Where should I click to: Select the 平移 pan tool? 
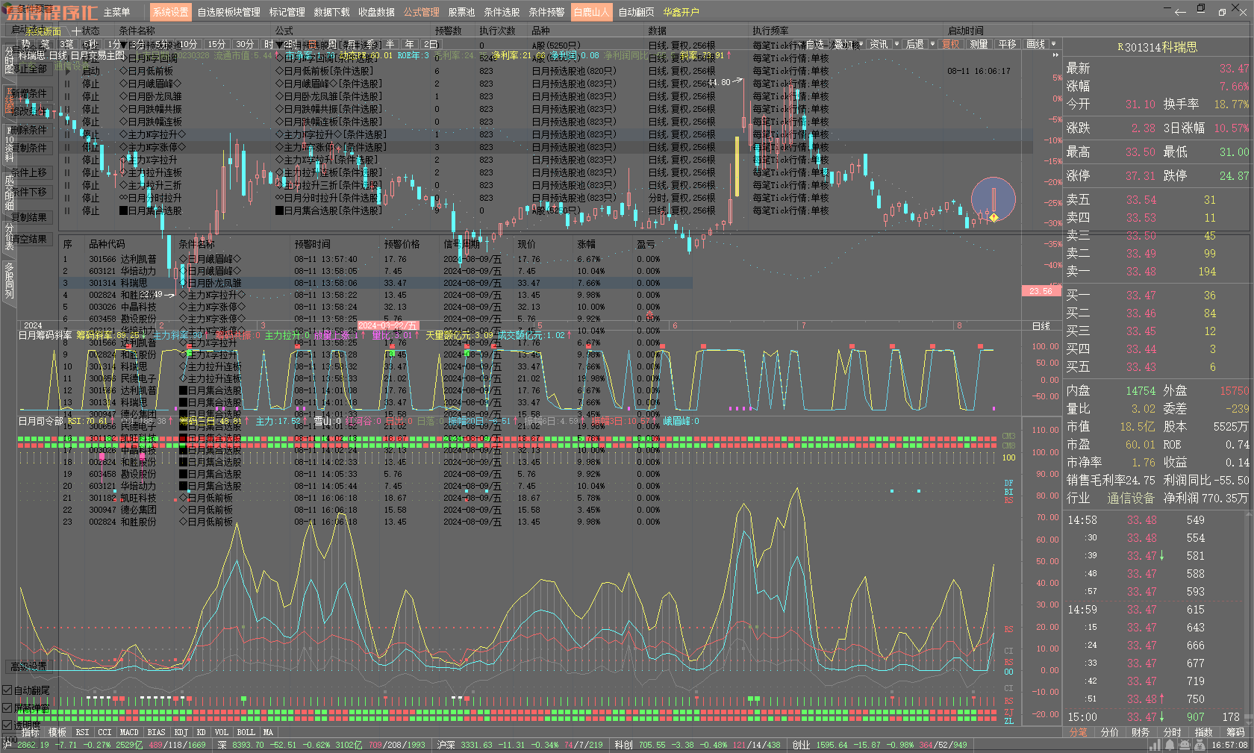coord(1008,45)
